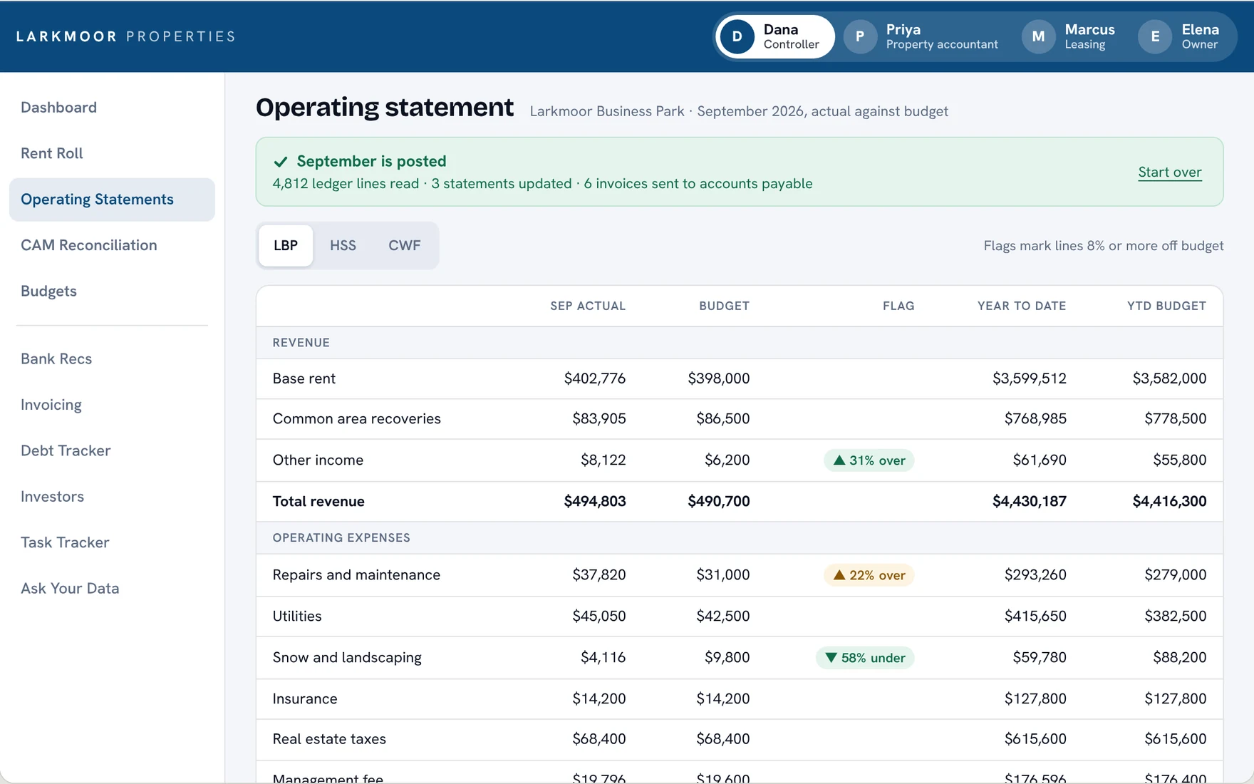Click Total revenue actual value $494,803

595,502
